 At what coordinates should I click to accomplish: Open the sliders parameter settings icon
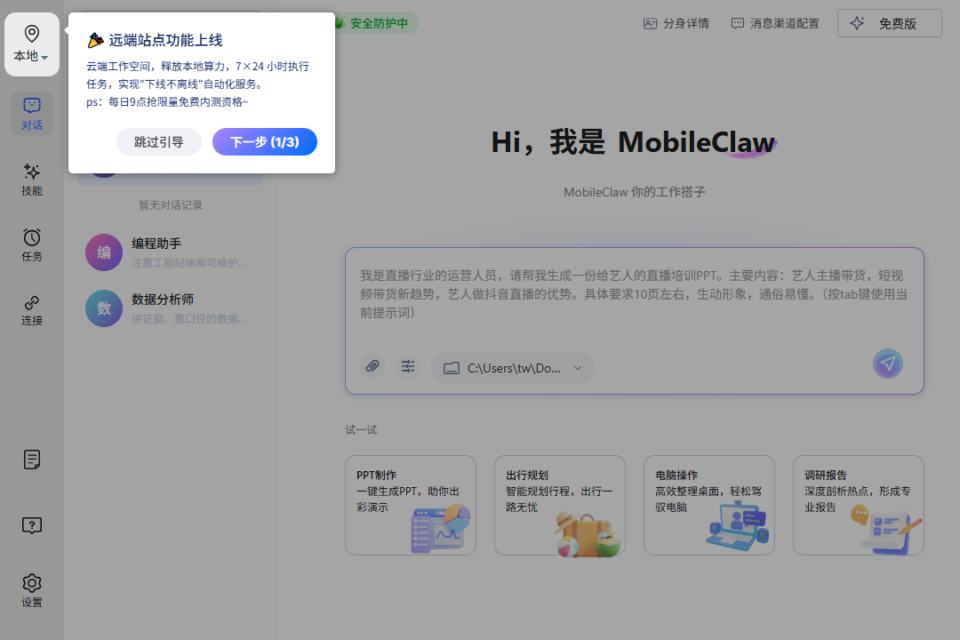coord(408,366)
